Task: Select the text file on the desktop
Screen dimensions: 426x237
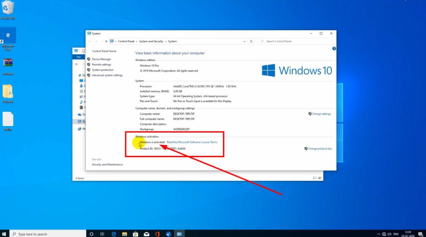Action: [x=8, y=122]
